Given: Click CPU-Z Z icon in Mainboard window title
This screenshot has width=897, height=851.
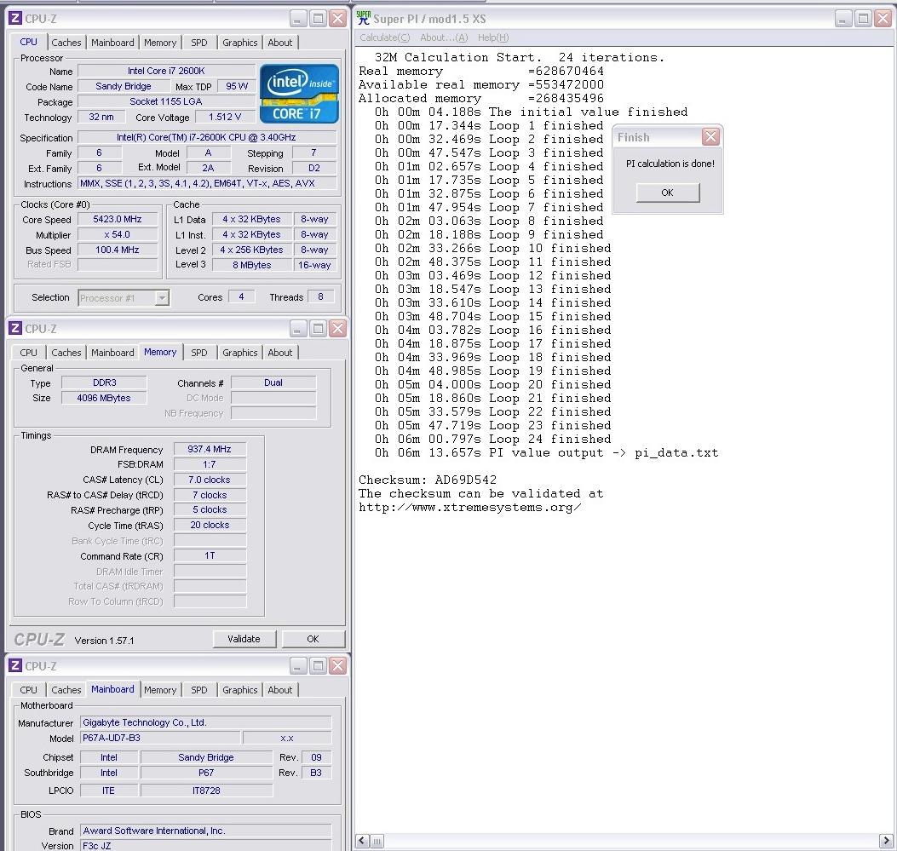Looking at the screenshot, I should (15, 665).
